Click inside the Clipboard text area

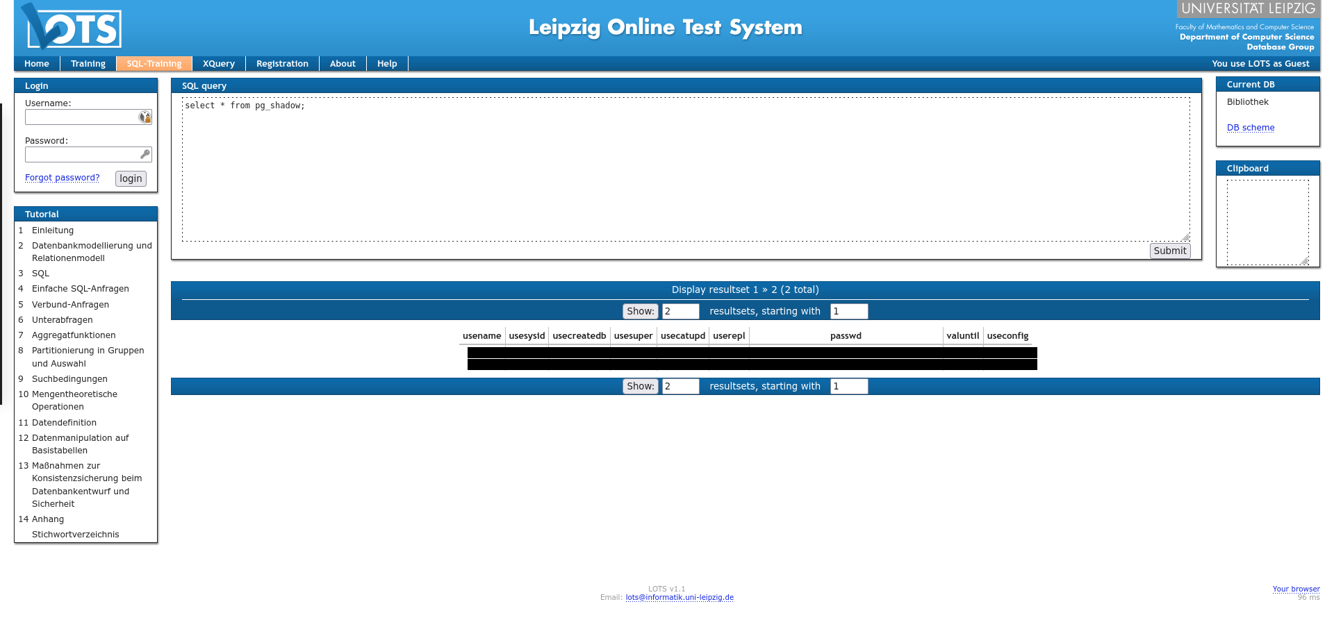click(1268, 223)
